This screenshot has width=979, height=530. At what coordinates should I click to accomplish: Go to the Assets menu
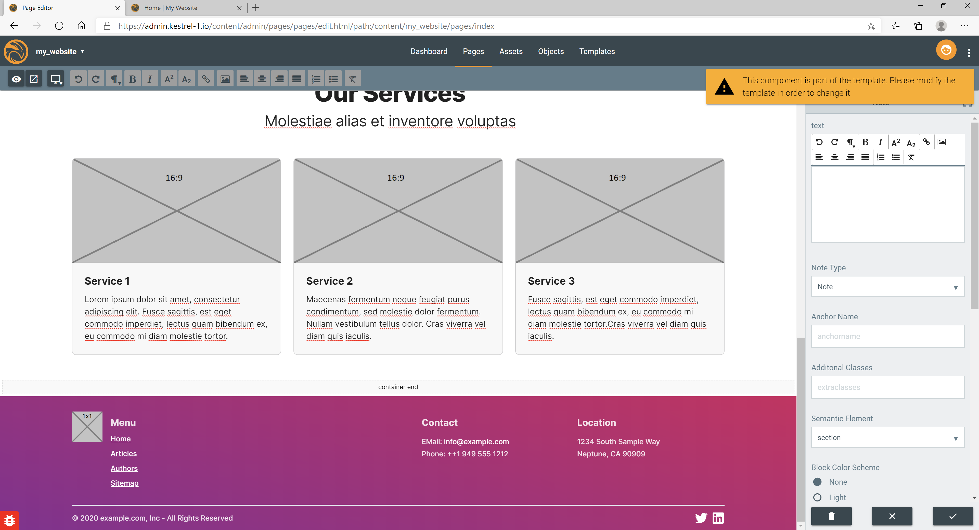(511, 51)
